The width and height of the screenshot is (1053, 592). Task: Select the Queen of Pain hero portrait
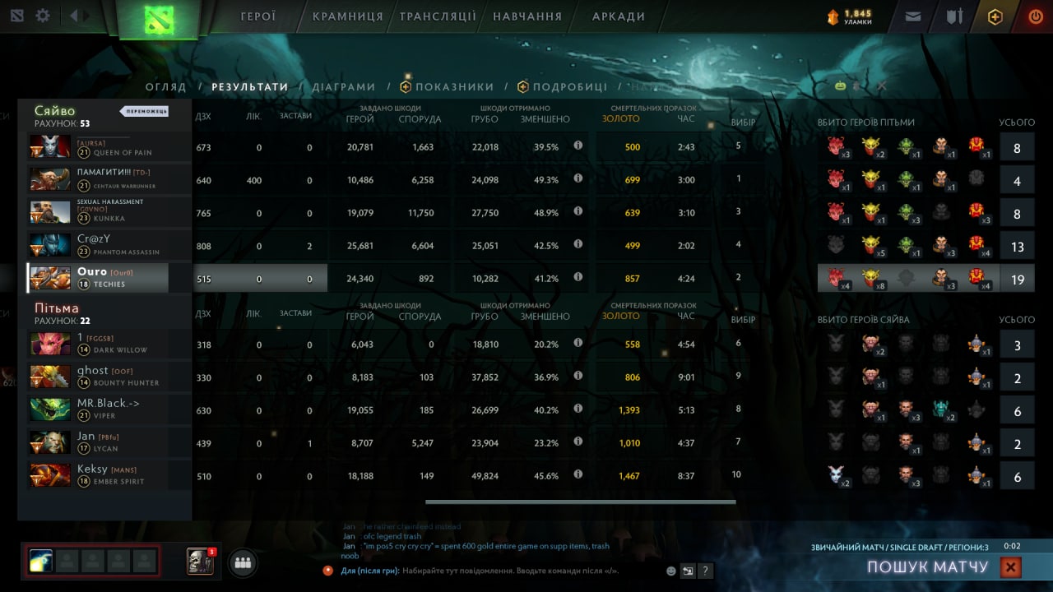pyautogui.click(x=50, y=146)
